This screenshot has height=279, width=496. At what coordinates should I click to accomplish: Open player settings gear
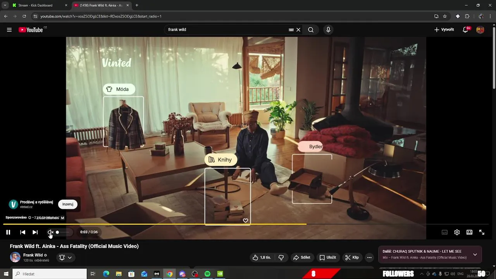coord(457,232)
